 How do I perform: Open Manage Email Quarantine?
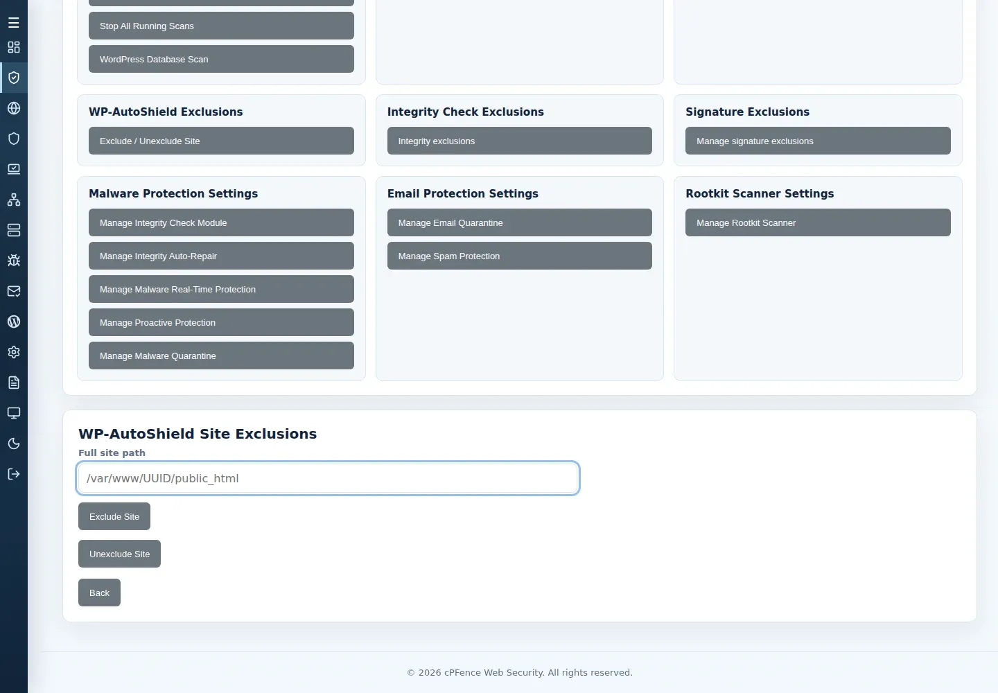520,222
